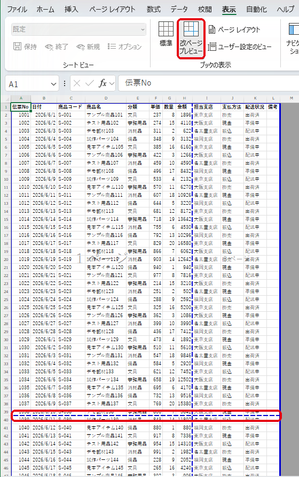Select the 標準 normal view icon
This screenshot has height=477, width=299.
(166, 34)
